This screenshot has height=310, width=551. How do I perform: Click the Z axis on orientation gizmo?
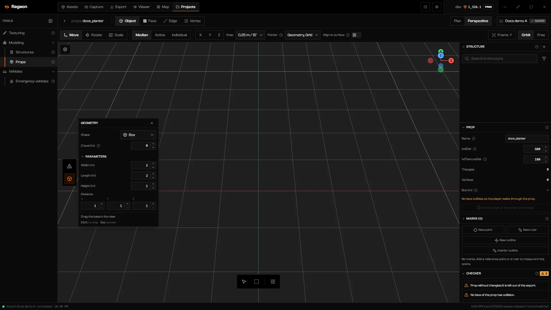[441, 56]
